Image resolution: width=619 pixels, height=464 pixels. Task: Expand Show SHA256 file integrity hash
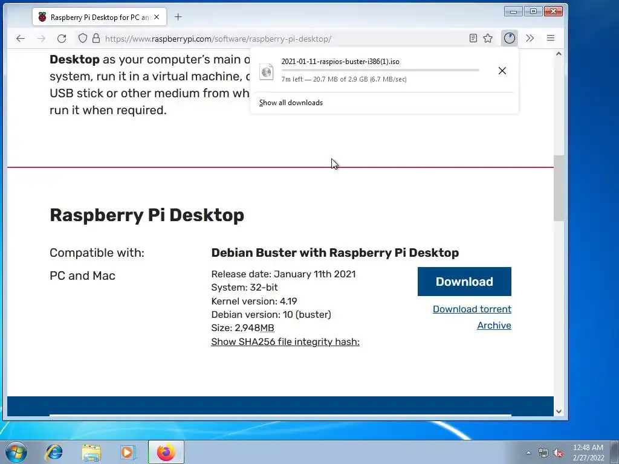pos(285,342)
